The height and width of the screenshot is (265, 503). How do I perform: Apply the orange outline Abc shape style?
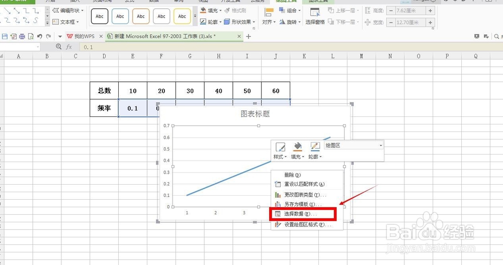[141, 17]
